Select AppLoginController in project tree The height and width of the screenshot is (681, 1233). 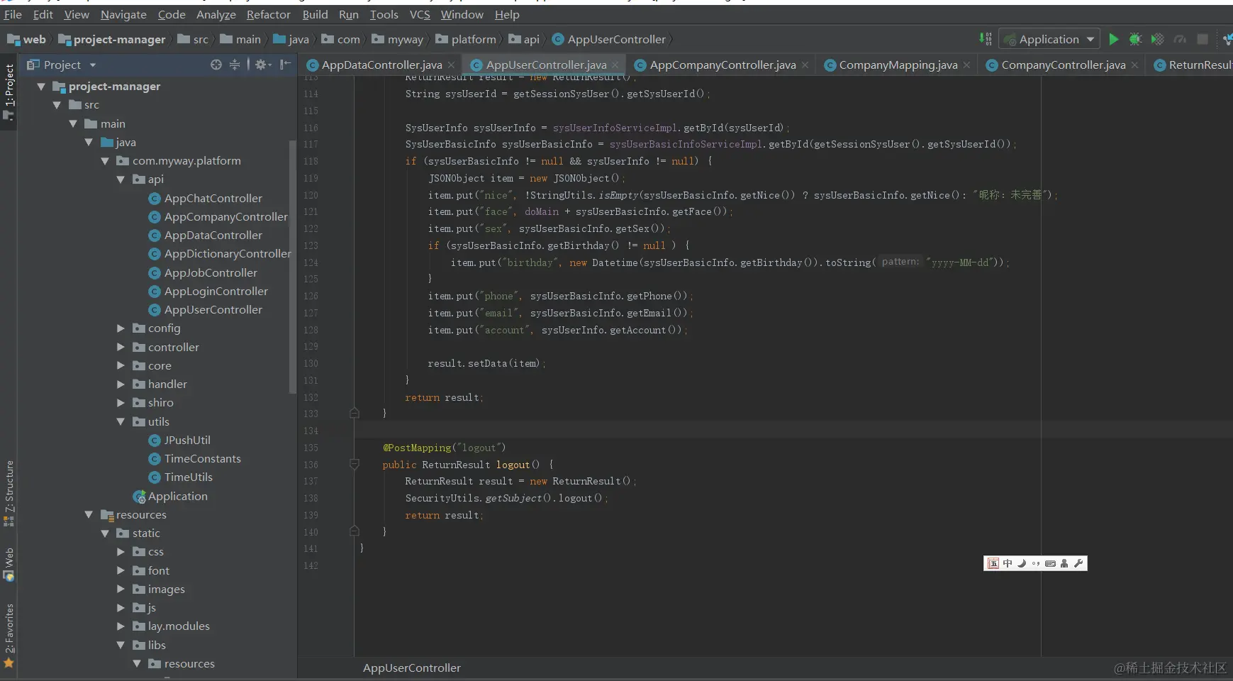(216, 292)
